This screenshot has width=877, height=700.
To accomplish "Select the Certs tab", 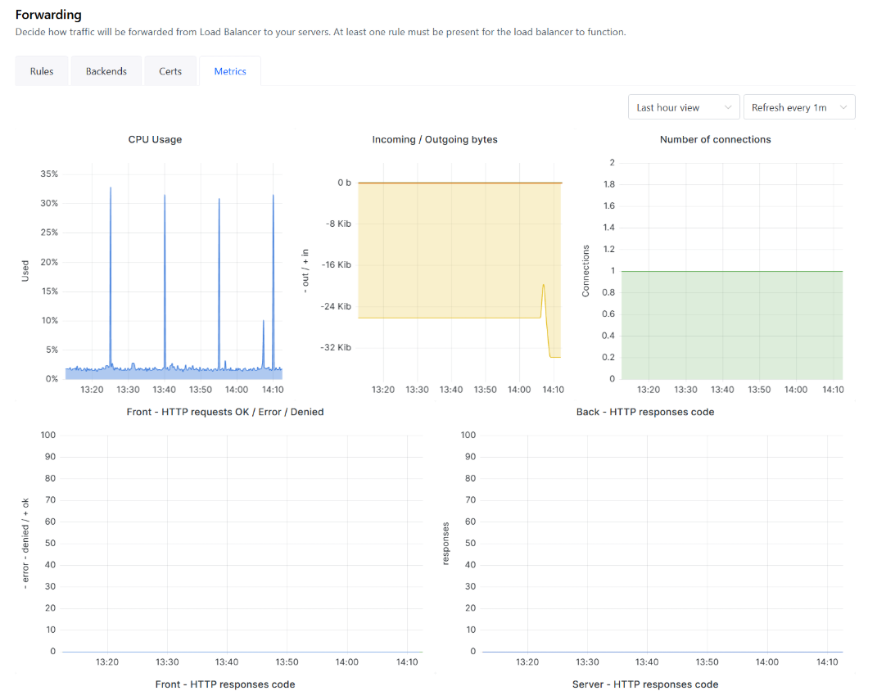I will 170,71.
